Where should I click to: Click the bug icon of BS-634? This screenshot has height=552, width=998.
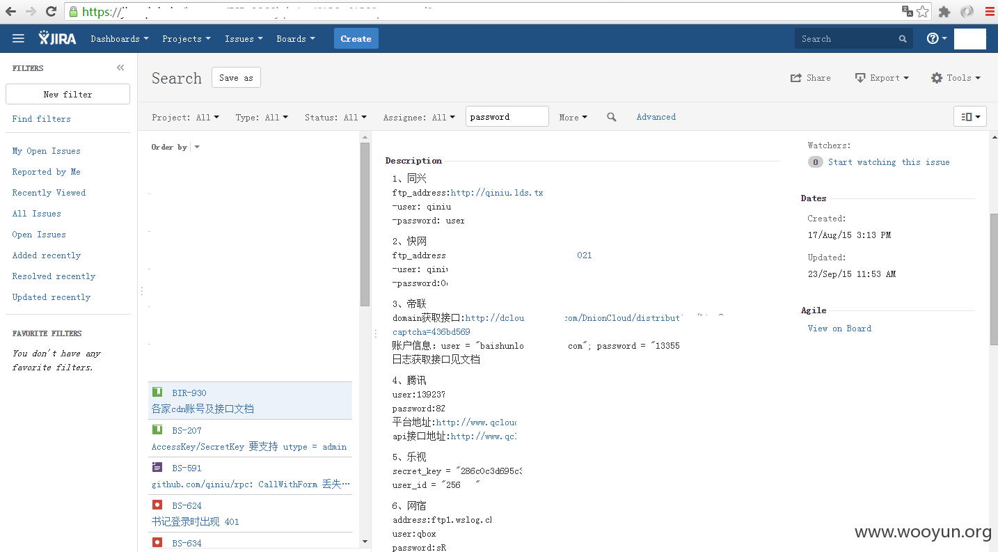157,542
